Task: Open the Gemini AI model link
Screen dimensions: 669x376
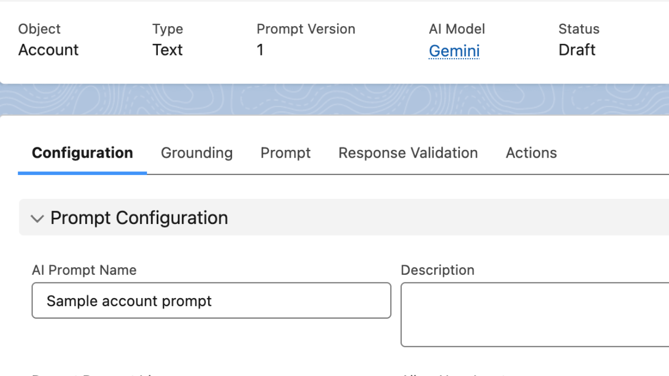Action: click(x=454, y=51)
